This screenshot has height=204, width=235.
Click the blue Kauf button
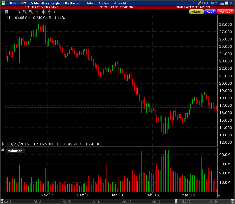coord(210,12)
